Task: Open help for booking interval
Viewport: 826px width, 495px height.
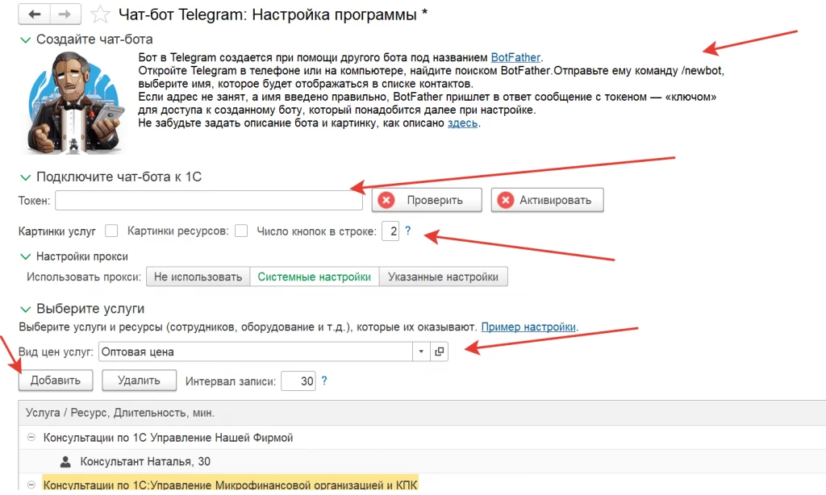Action: click(324, 381)
